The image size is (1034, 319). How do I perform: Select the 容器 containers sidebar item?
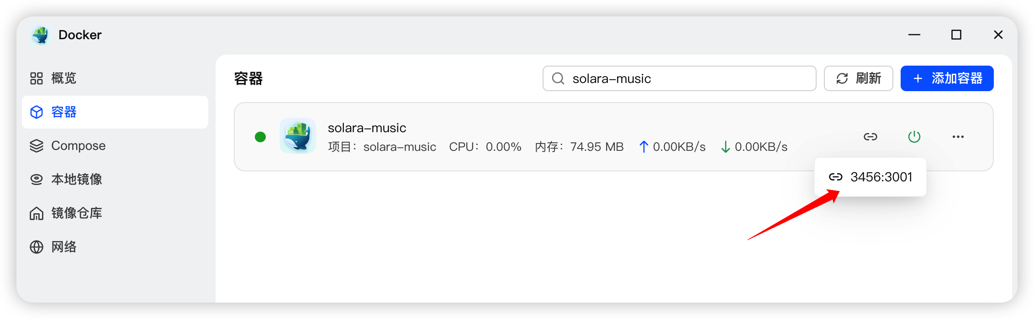pyautogui.click(x=64, y=112)
